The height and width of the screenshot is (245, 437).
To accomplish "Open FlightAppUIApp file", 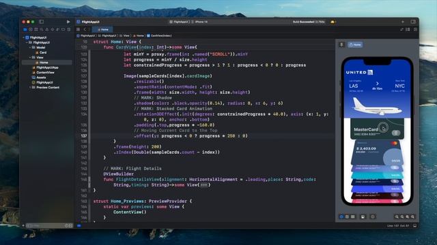I will pyautogui.click(x=45, y=67).
